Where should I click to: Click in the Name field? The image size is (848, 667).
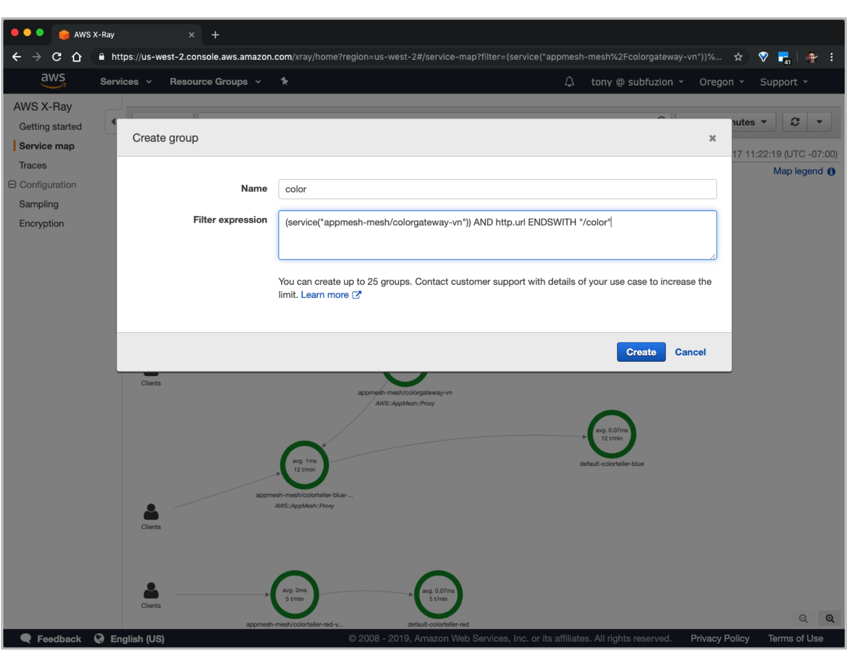497,189
